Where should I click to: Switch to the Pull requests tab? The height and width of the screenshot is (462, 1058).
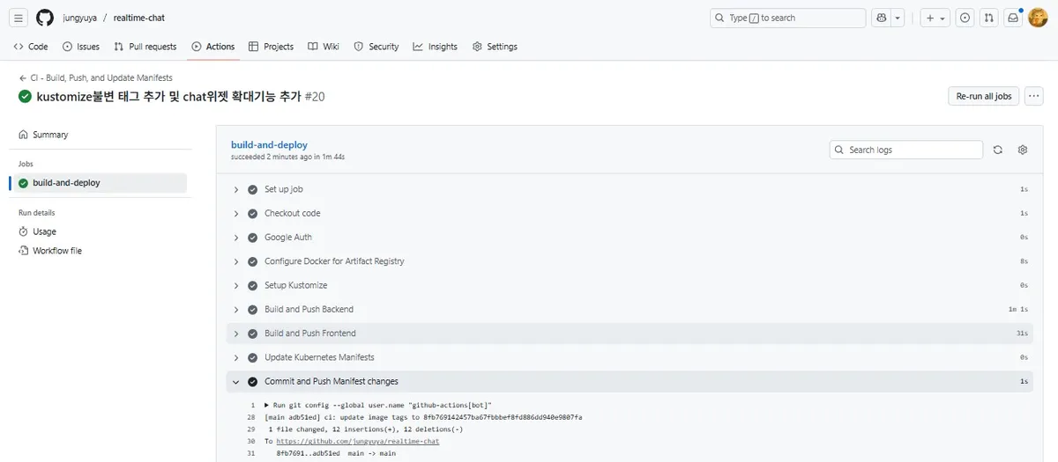[145, 47]
